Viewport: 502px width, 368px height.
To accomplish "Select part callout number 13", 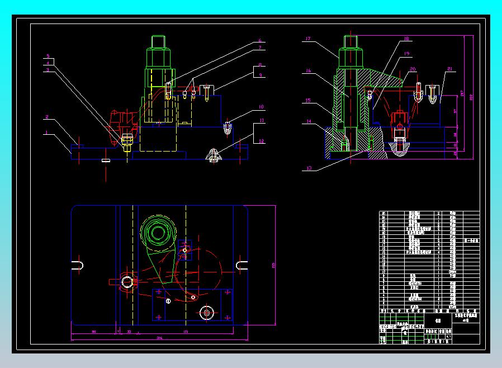I will pos(309,168).
